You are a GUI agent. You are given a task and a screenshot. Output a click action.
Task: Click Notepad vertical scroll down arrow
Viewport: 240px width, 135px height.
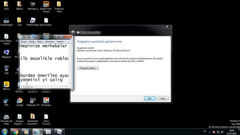[x=70, y=84]
